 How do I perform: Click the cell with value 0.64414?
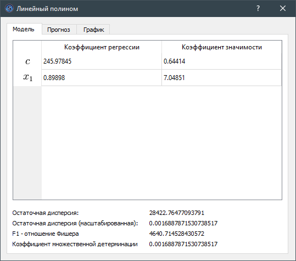pyautogui.click(x=222, y=61)
